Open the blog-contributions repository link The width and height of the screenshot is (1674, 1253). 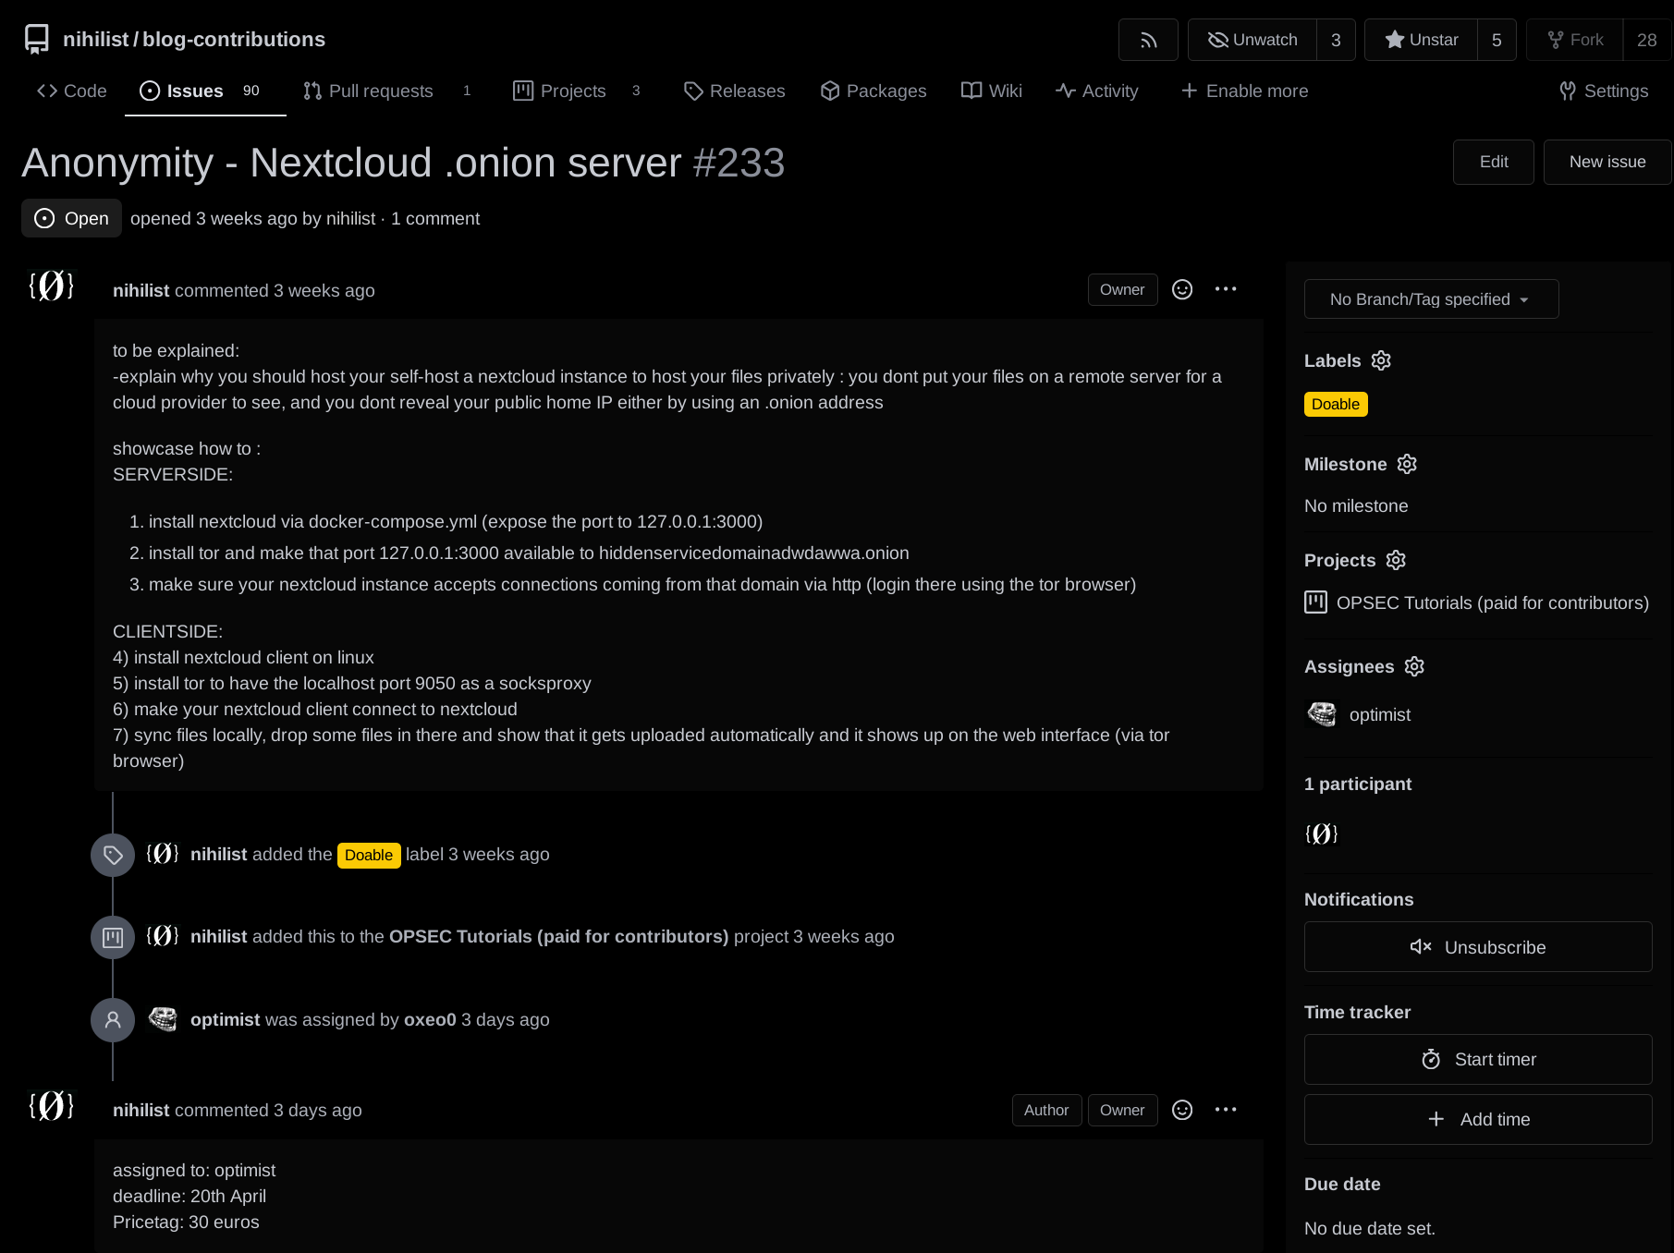[234, 39]
